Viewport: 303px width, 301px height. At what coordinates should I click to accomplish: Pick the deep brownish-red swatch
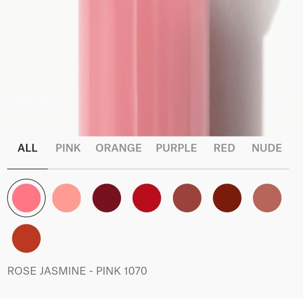pos(227,198)
